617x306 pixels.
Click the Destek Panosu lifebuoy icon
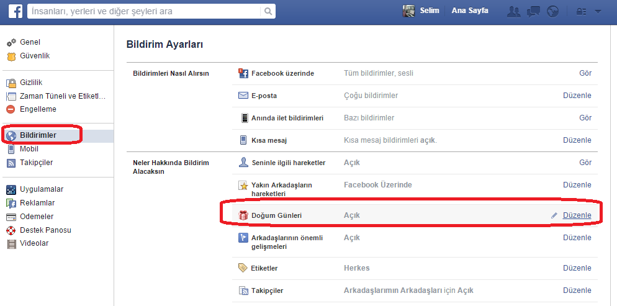point(11,230)
